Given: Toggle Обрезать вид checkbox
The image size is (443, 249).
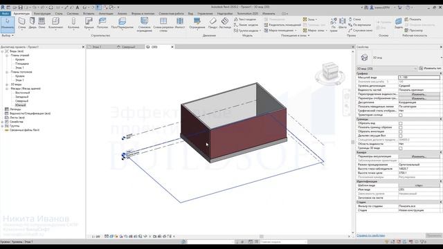Looking at the screenshot, I should 400,123.
